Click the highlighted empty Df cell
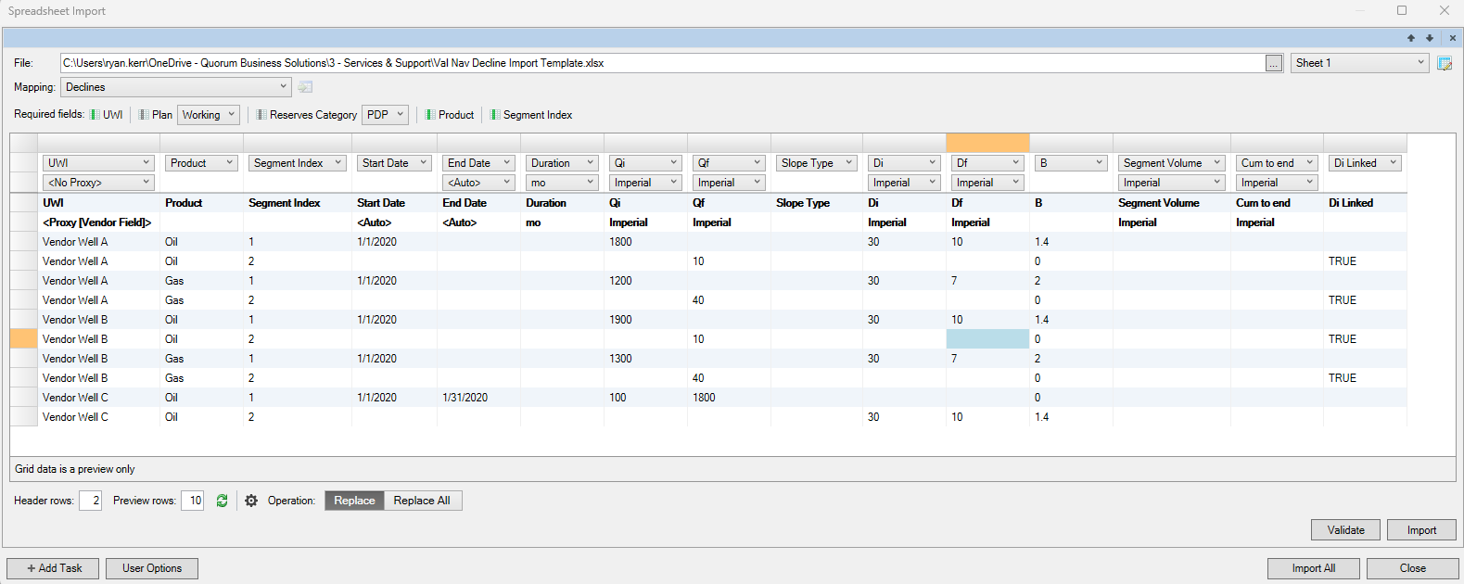This screenshot has width=1464, height=584. 987,339
